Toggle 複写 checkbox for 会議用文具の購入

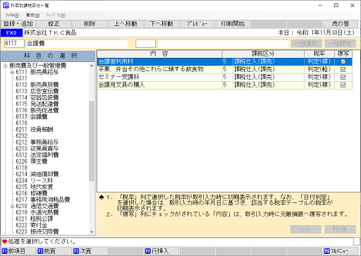tap(343, 85)
